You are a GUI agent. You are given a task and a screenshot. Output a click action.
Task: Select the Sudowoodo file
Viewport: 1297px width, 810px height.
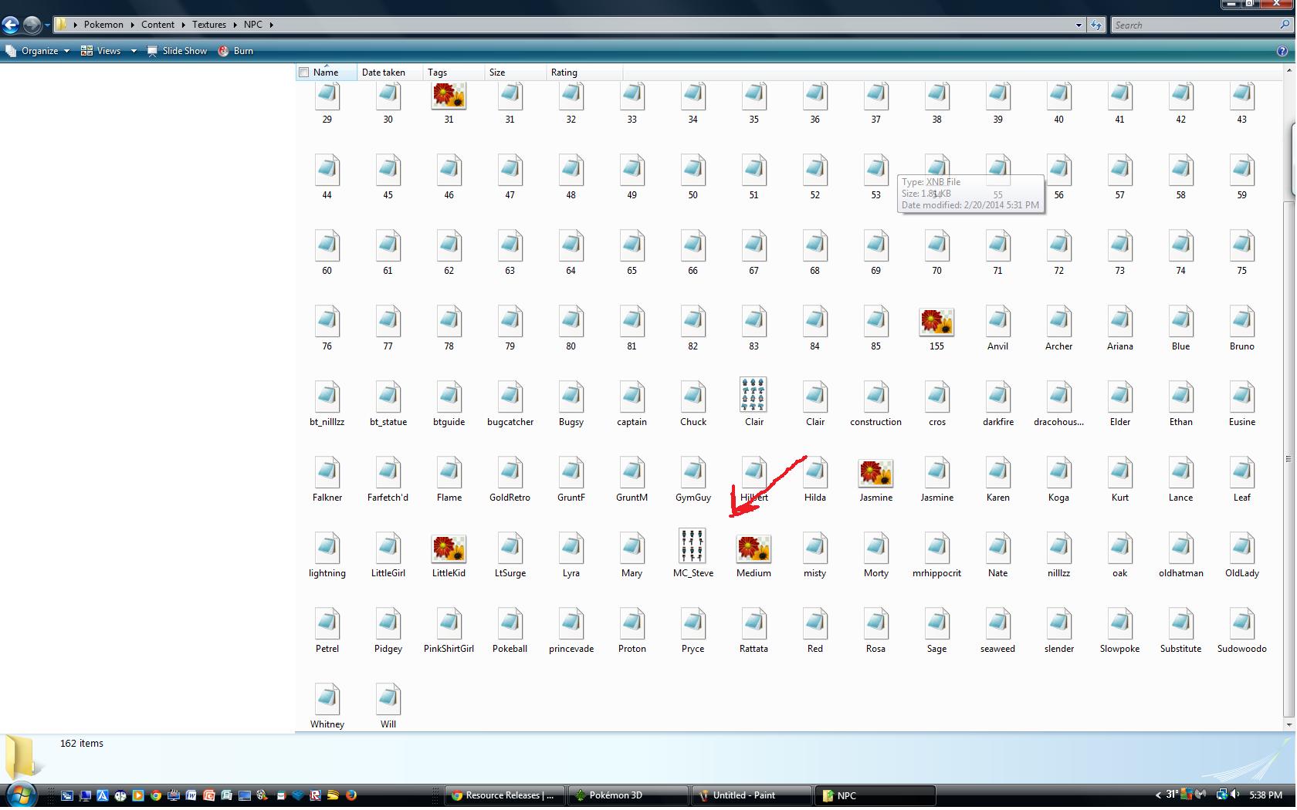(1241, 629)
